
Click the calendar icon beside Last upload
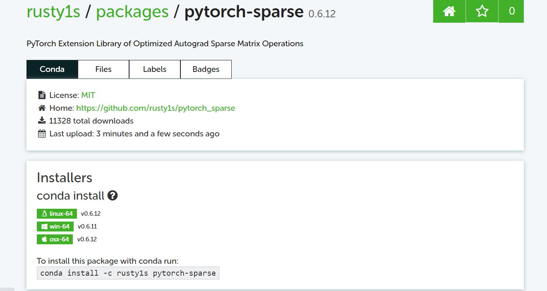(42, 134)
